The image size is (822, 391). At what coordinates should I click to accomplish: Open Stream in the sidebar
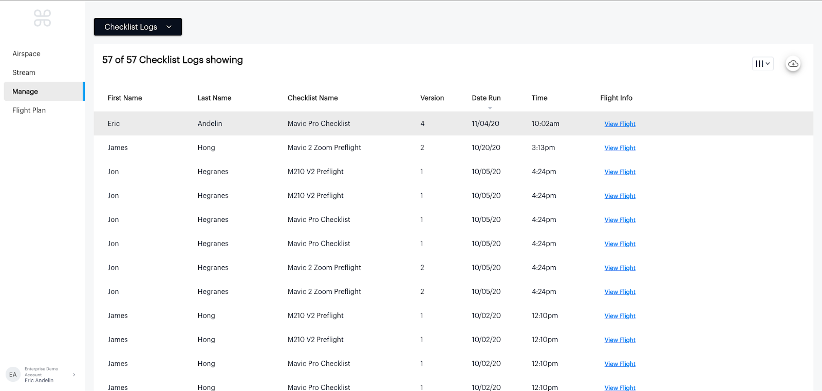click(x=24, y=72)
